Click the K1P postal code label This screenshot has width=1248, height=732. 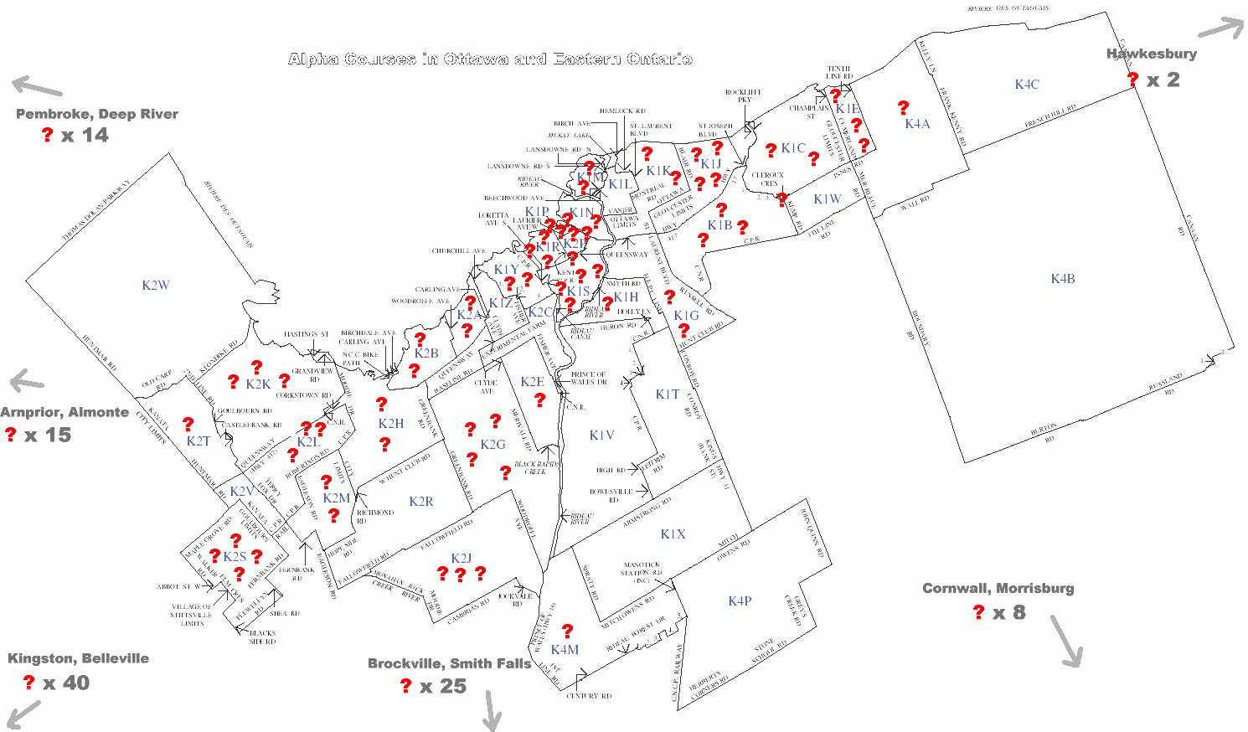tap(537, 212)
